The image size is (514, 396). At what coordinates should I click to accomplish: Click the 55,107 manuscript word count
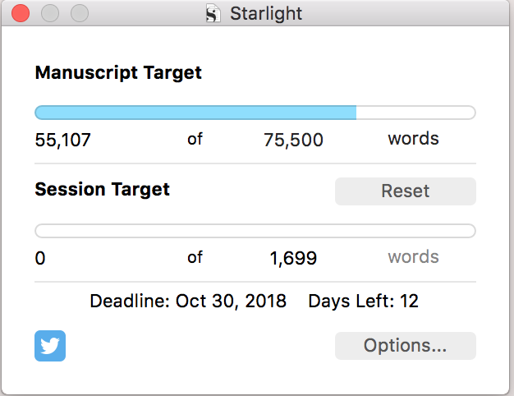63,140
